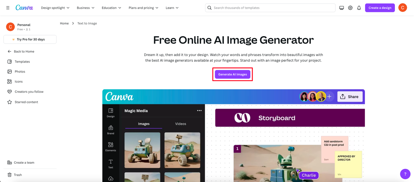Click Try Pro for 30 days
414x182 pixels.
click(x=30, y=39)
